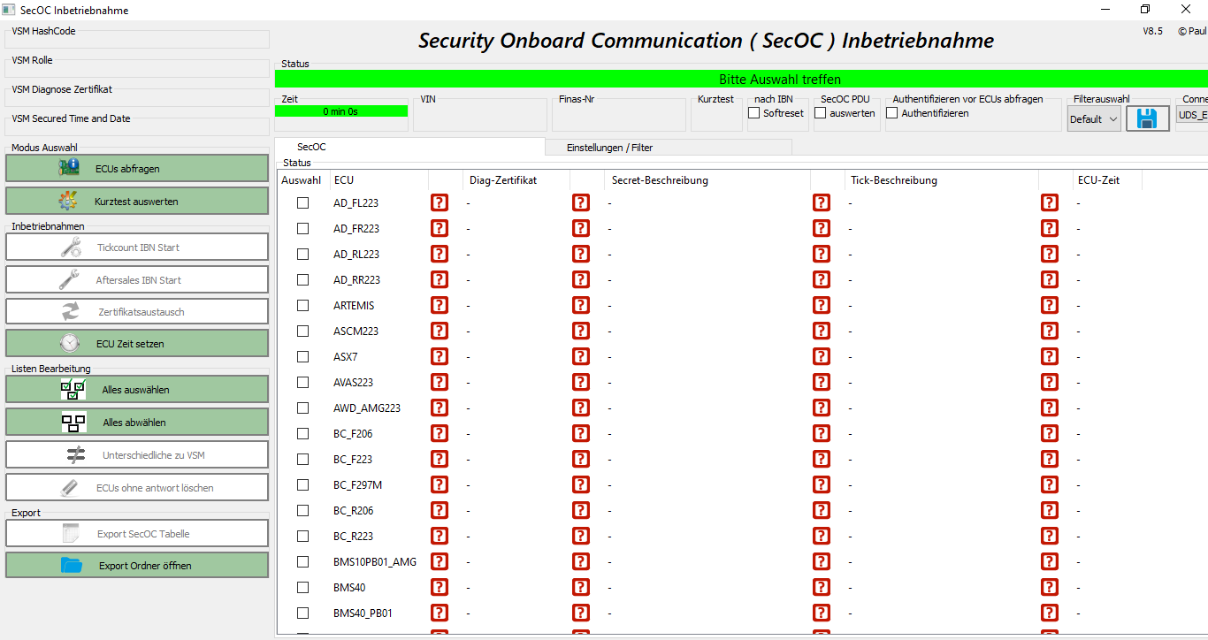Select the ASCM223 row checkbox

coord(303,331)
